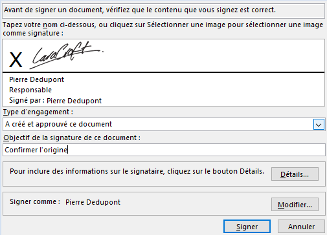Cancel with the Annuler button
327x235 pixels.
pos(301,227)
